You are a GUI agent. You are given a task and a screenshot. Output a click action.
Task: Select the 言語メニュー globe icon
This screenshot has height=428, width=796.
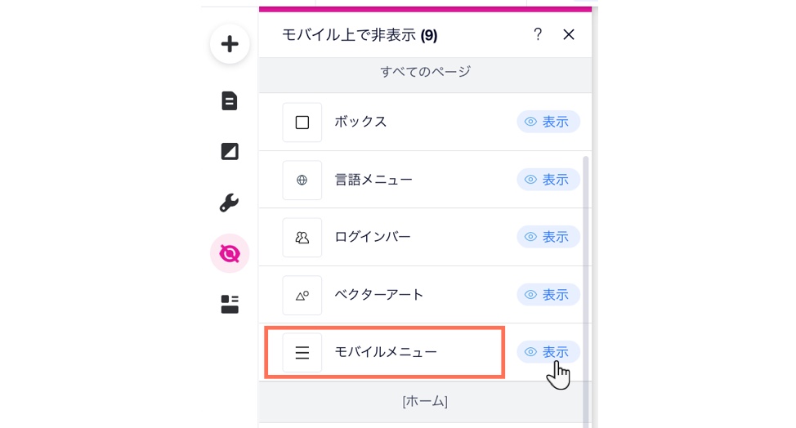point(302,181)
